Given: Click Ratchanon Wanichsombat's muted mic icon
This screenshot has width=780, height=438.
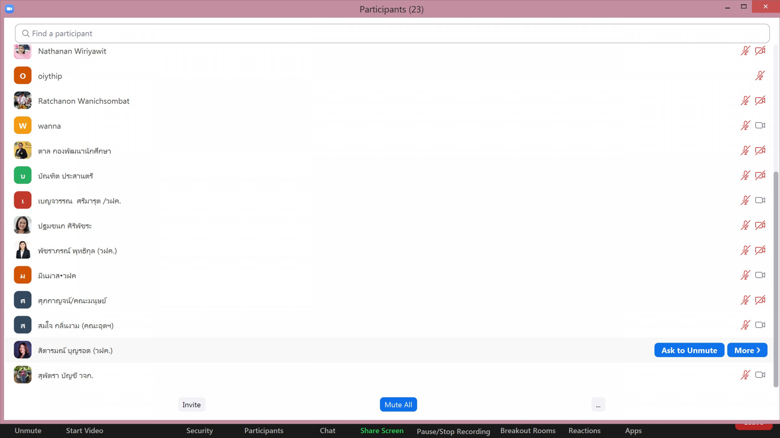Looking at the screenshot, I should click(745, 101).
